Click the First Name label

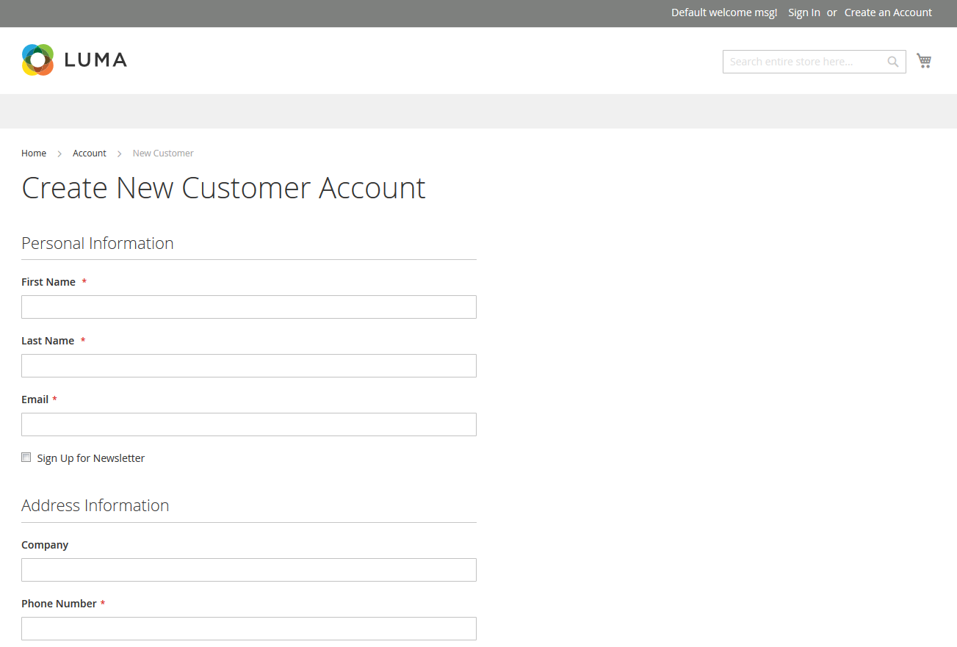point(48,282)
